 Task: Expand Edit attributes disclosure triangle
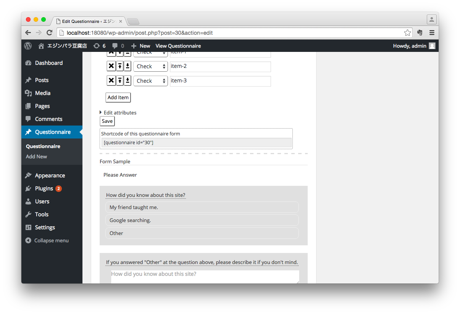101,113
